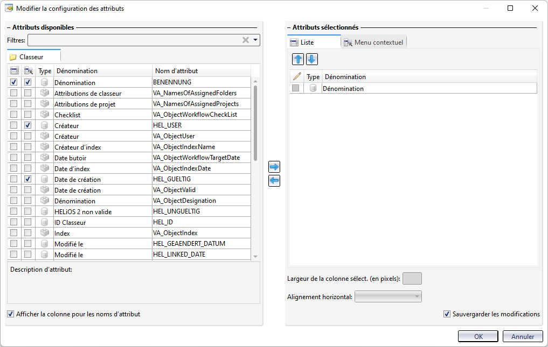Switch to the Menu contextuel tab
This screenshot has width=548, height=347.
click(x=374, y=43)
